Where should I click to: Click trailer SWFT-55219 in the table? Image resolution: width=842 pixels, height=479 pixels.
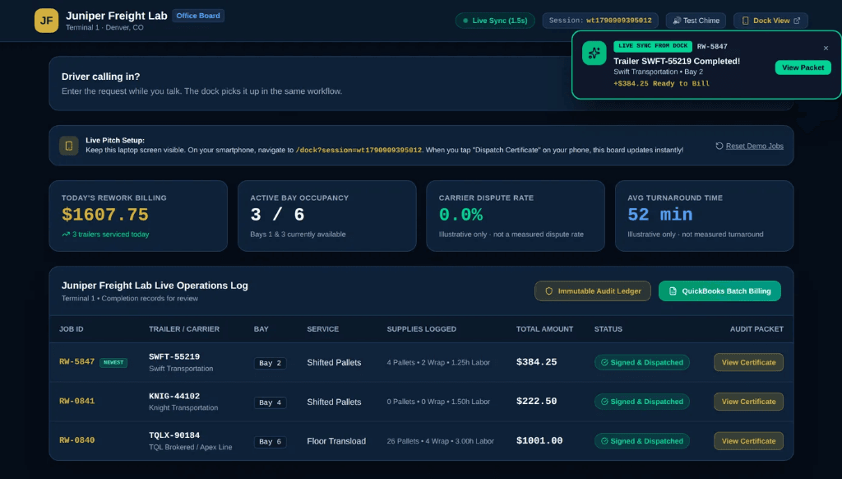pos(174,356)
